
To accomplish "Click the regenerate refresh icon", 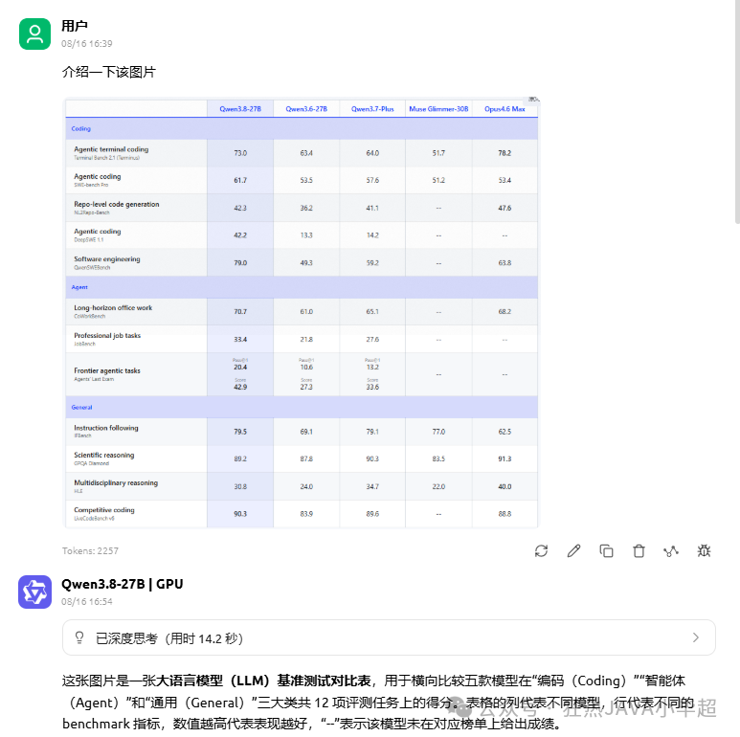I will (x=541, y=550).
